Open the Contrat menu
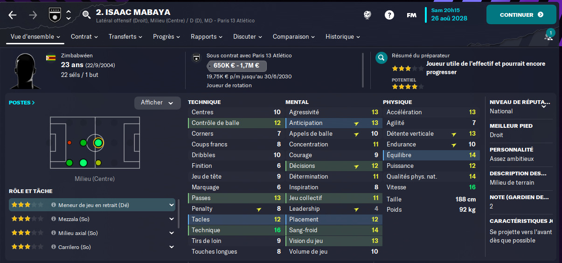The image size is (562, 263). [84, 36]
